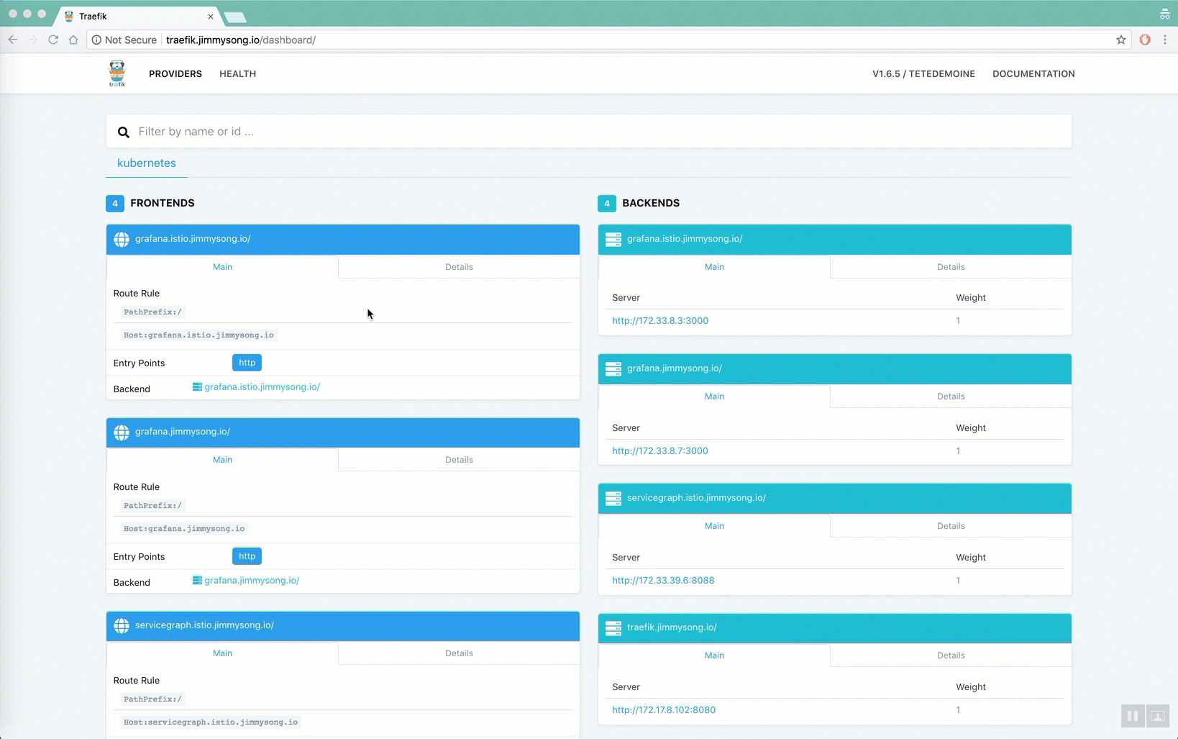The height and width of the screenshot is (739, 1178).
Task: Bookmark this page with the star icon
Action: tap(1120, 40)
